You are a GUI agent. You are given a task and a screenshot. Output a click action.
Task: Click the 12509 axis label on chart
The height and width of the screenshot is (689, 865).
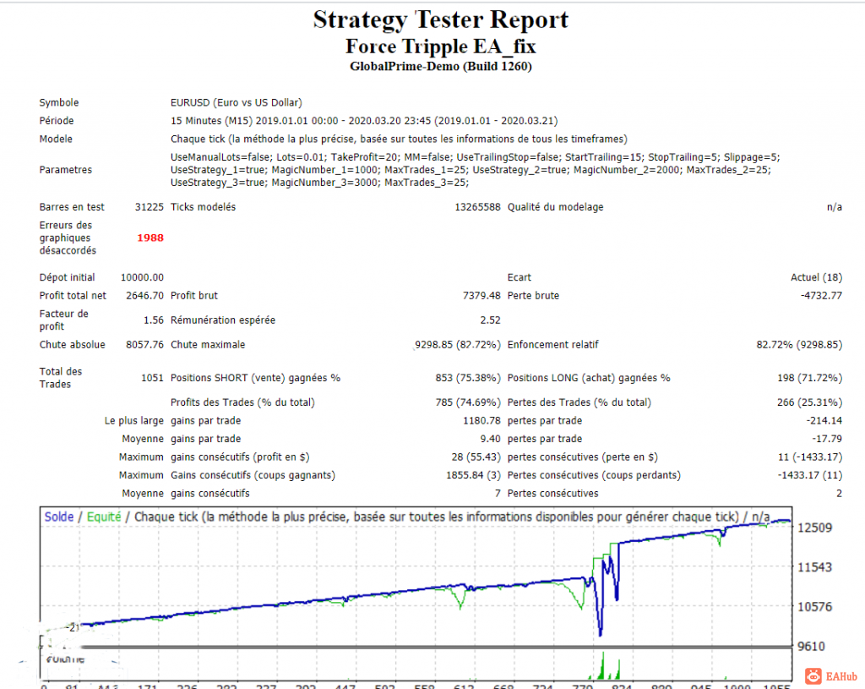coord(815,528)
